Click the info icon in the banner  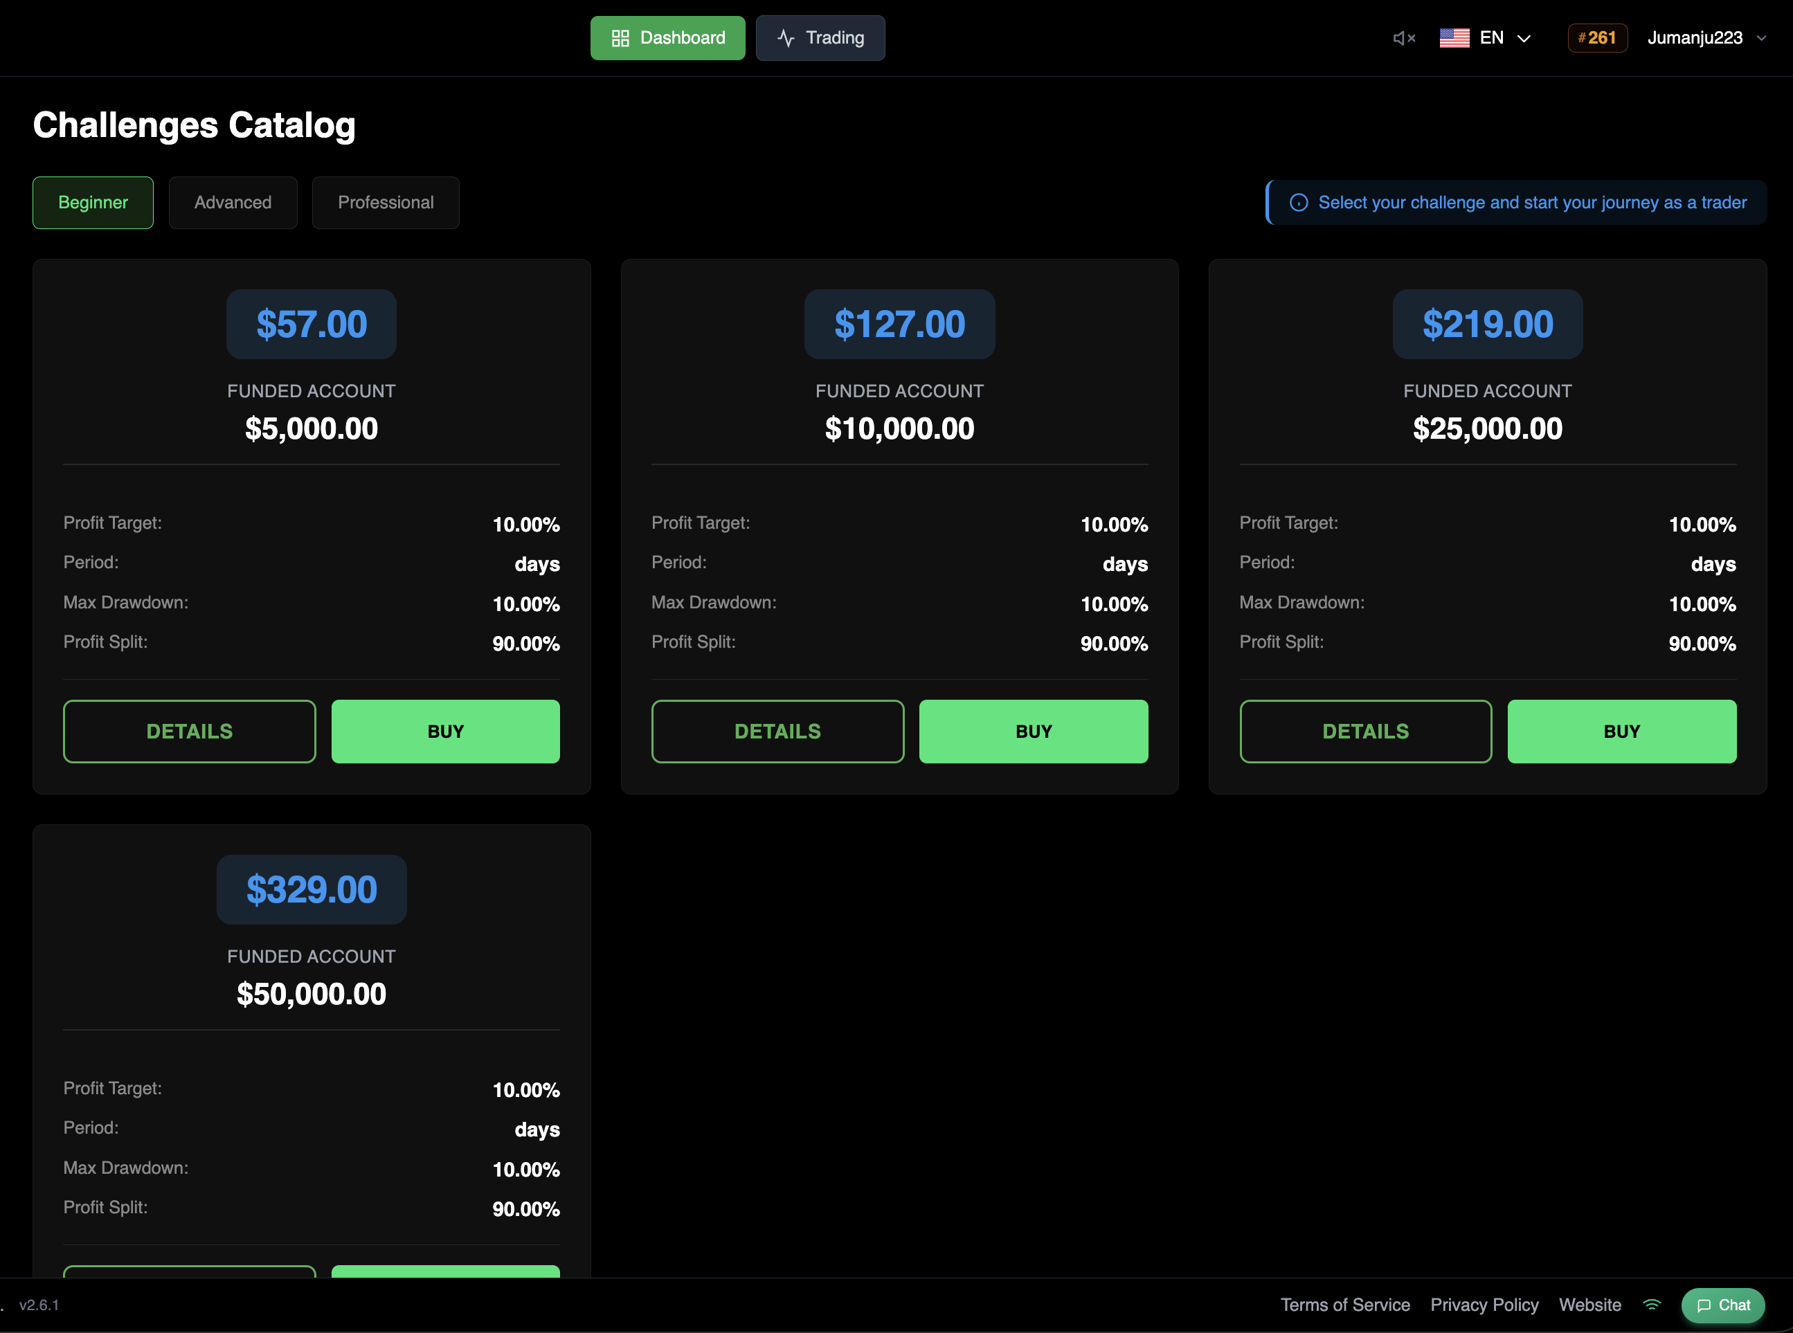click(1298, 203)
